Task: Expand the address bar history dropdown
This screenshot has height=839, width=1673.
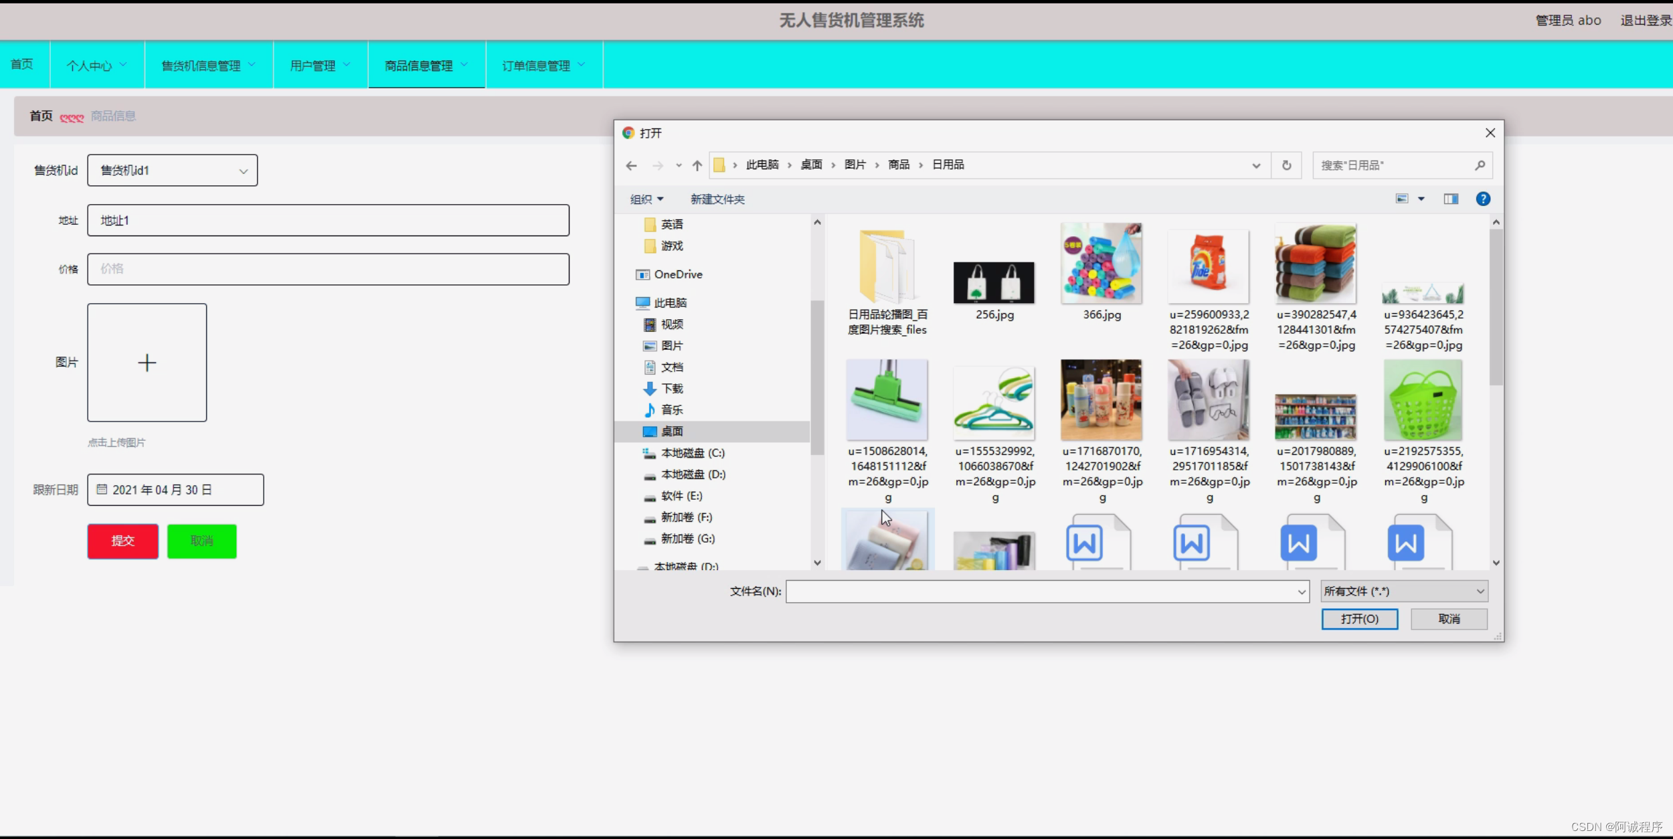Action: click(x=1256, y=165)
